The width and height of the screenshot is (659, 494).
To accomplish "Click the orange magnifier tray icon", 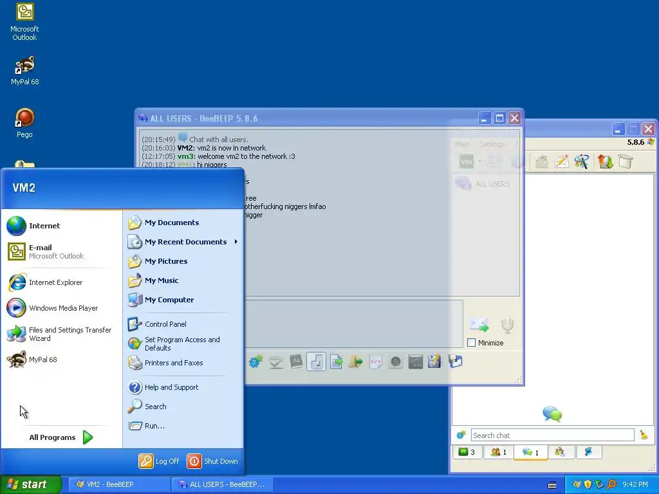I will tap(611, 484).
